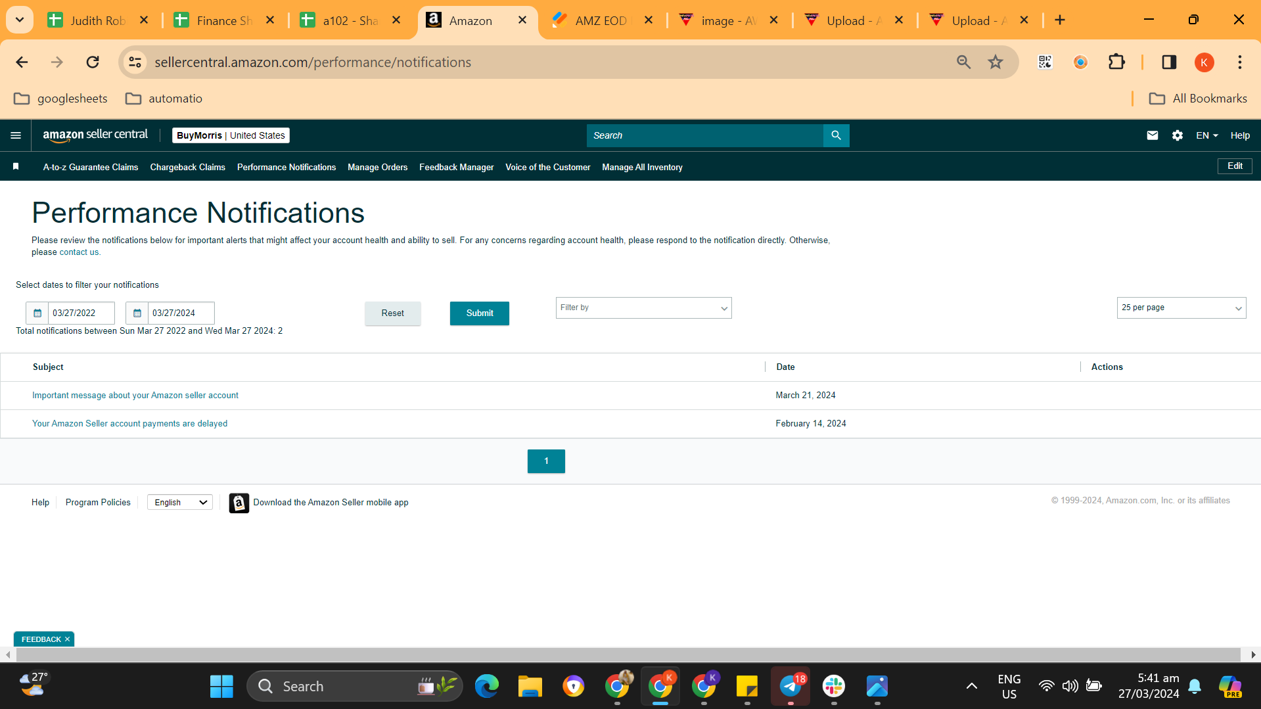The image size is (1261, 709).
Task: Click the start date field 03/27/2022
Action: (x=81, y=313)
